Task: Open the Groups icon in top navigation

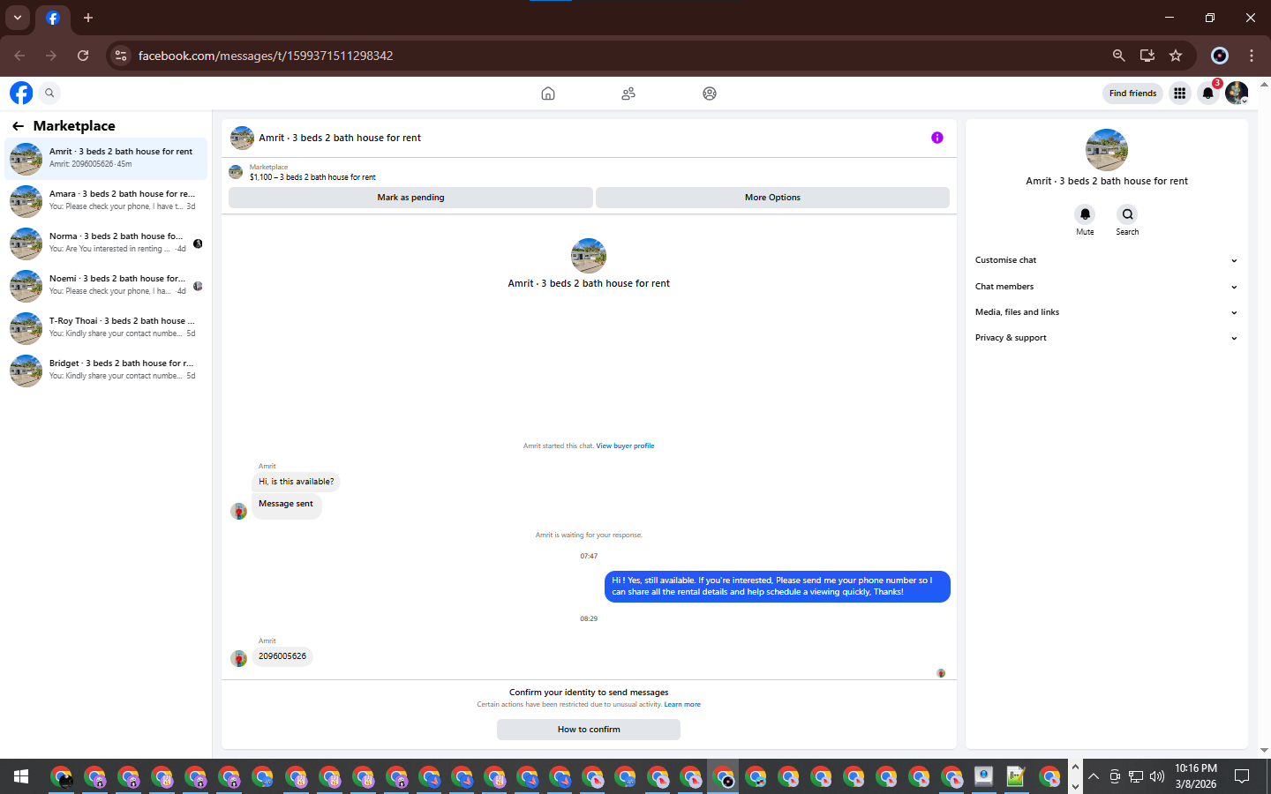Action: point(710,94)
